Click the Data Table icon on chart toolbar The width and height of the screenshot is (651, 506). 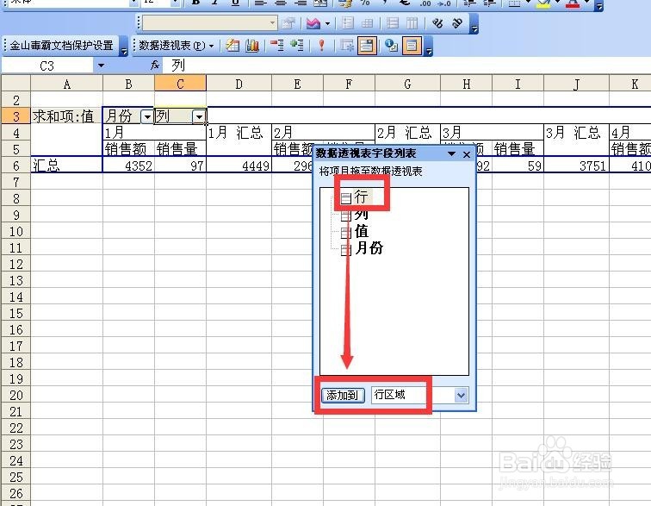pos(367,23)
